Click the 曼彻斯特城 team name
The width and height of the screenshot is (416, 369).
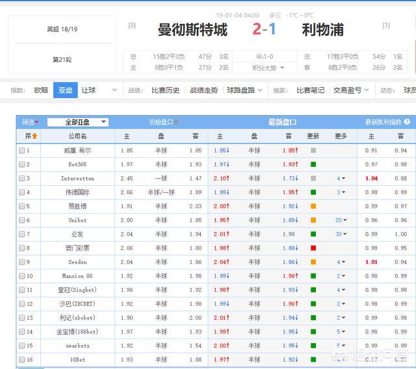tap(192, 30)
